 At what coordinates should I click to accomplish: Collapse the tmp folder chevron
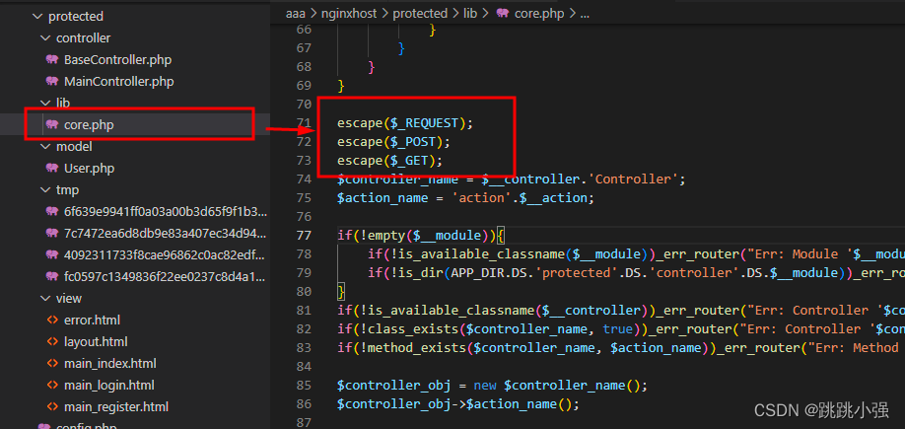click(45, 189)
